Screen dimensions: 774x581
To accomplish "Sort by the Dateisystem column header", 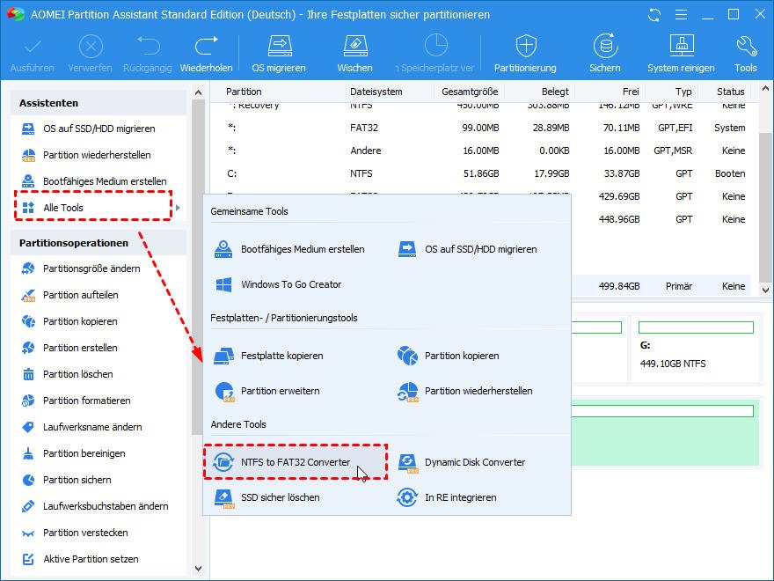I will coord(376,92).
